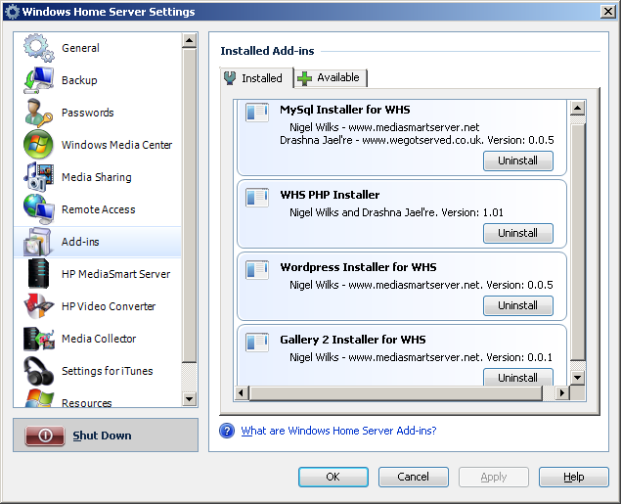Close the Windows Home Server Settings dialog

[x=608, y=12]
